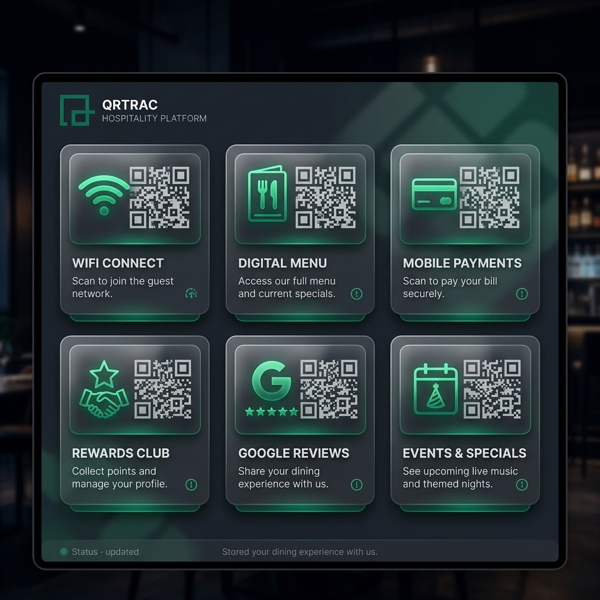Click the handshake star Rewards Club icon

pyautogui.click(x=104, y=389)
